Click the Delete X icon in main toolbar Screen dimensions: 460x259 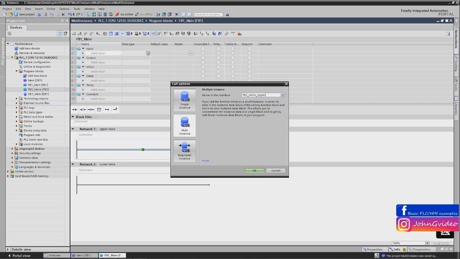point(63,14)
